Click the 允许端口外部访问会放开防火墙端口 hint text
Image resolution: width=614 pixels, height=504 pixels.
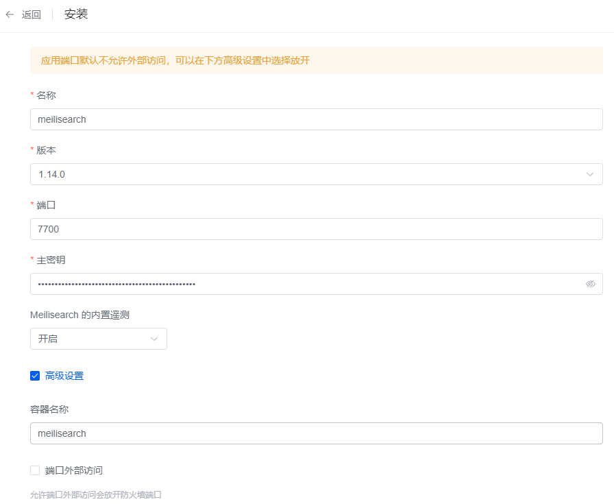point(96,494)
